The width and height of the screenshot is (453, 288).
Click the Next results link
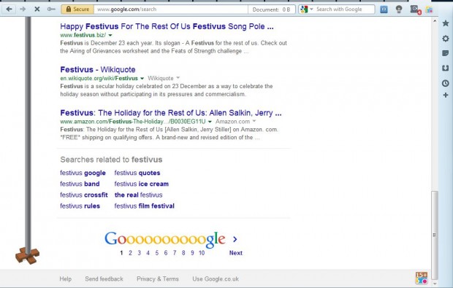(236, 253)
